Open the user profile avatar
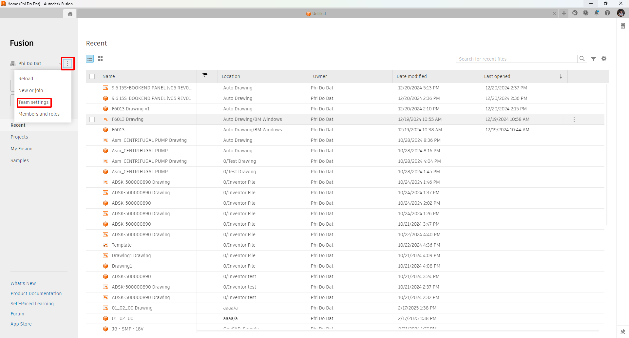This screenshot has width=629, height=338. [620, 13]
